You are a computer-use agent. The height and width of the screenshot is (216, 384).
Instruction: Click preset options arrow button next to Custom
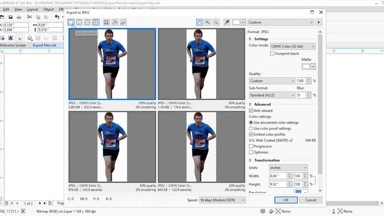click(319, 22)
